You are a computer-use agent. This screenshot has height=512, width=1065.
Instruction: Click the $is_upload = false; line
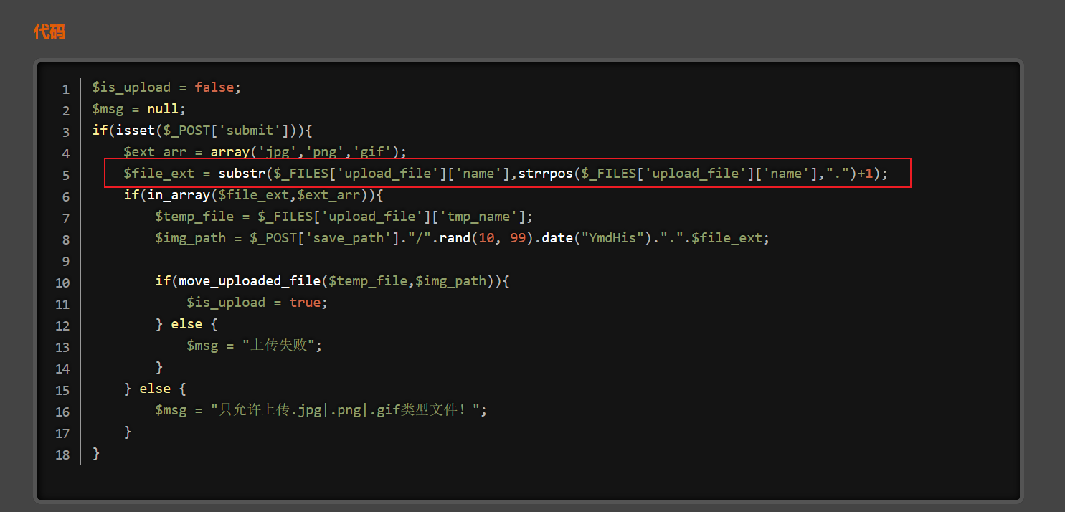tap(166, 87)
